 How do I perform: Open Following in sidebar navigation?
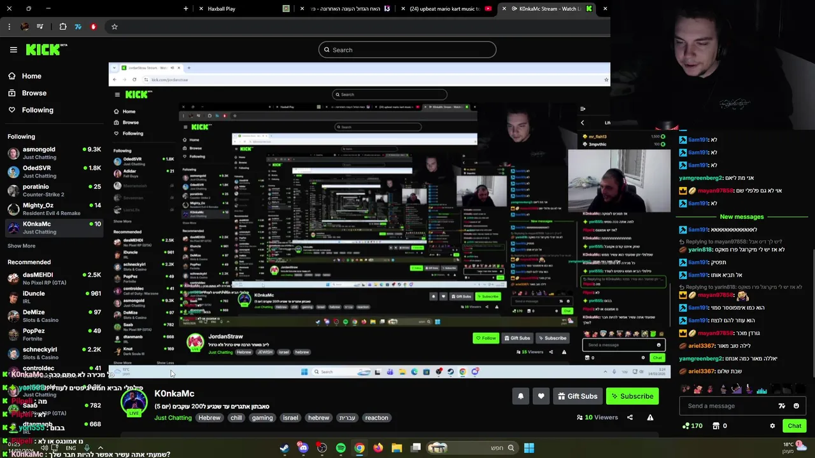[31, 110]
